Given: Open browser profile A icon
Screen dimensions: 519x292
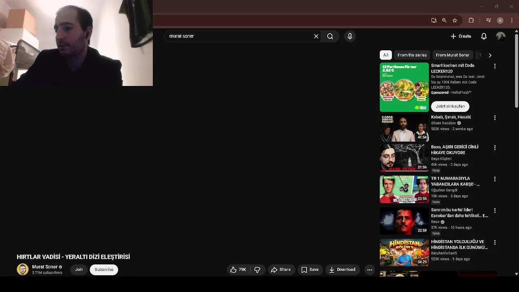Looking at the screenshot, I should click(500, 20).
